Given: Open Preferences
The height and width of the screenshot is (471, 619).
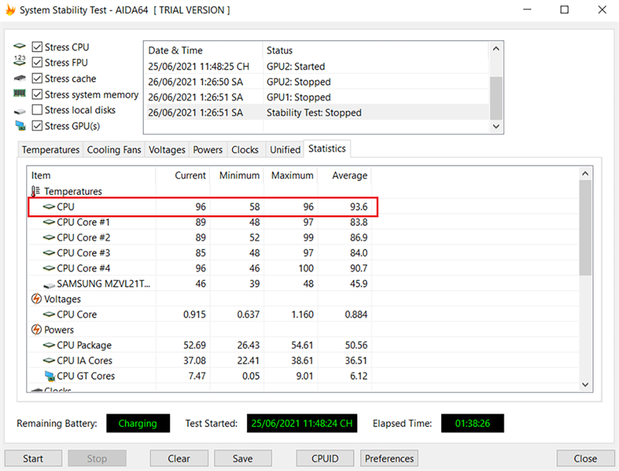Looking at the screenshot, I should coord(389,459).
